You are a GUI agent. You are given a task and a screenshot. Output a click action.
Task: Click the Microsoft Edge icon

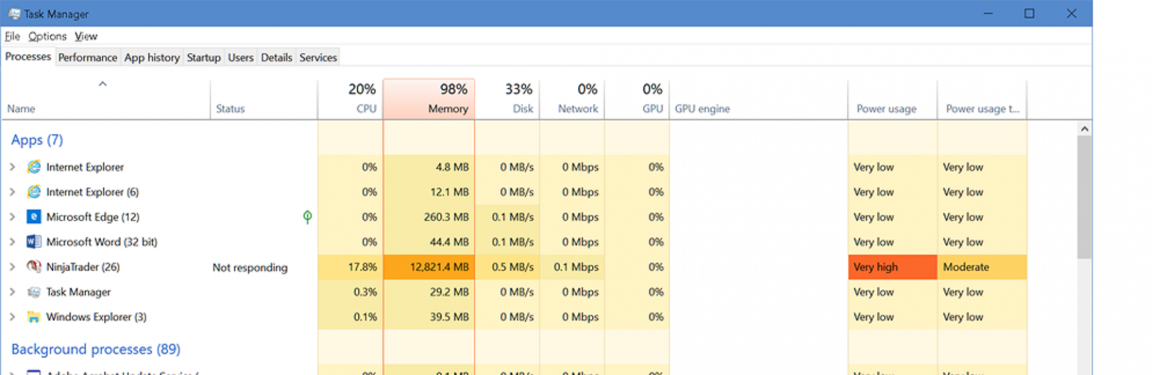tap(34, 217)
